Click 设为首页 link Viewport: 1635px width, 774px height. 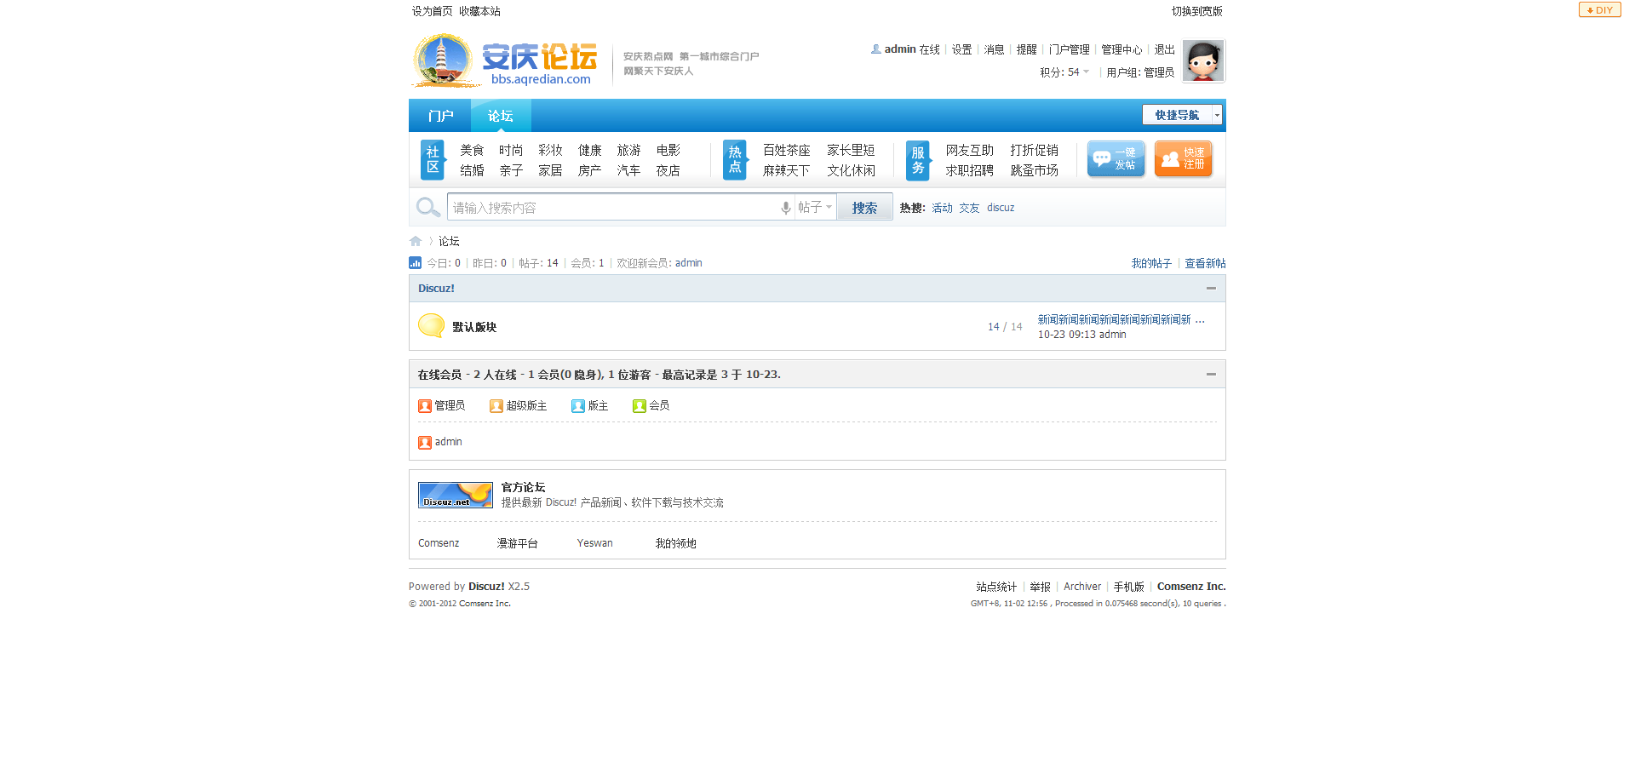(x=433, y=11)
